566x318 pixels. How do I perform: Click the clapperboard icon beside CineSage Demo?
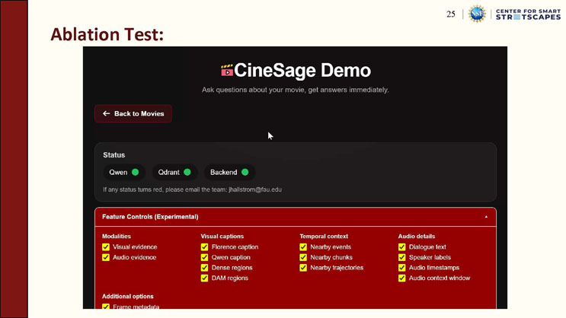click(227, 70)
